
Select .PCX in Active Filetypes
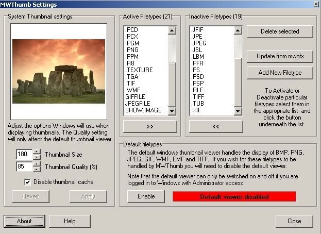coord(146,37)
